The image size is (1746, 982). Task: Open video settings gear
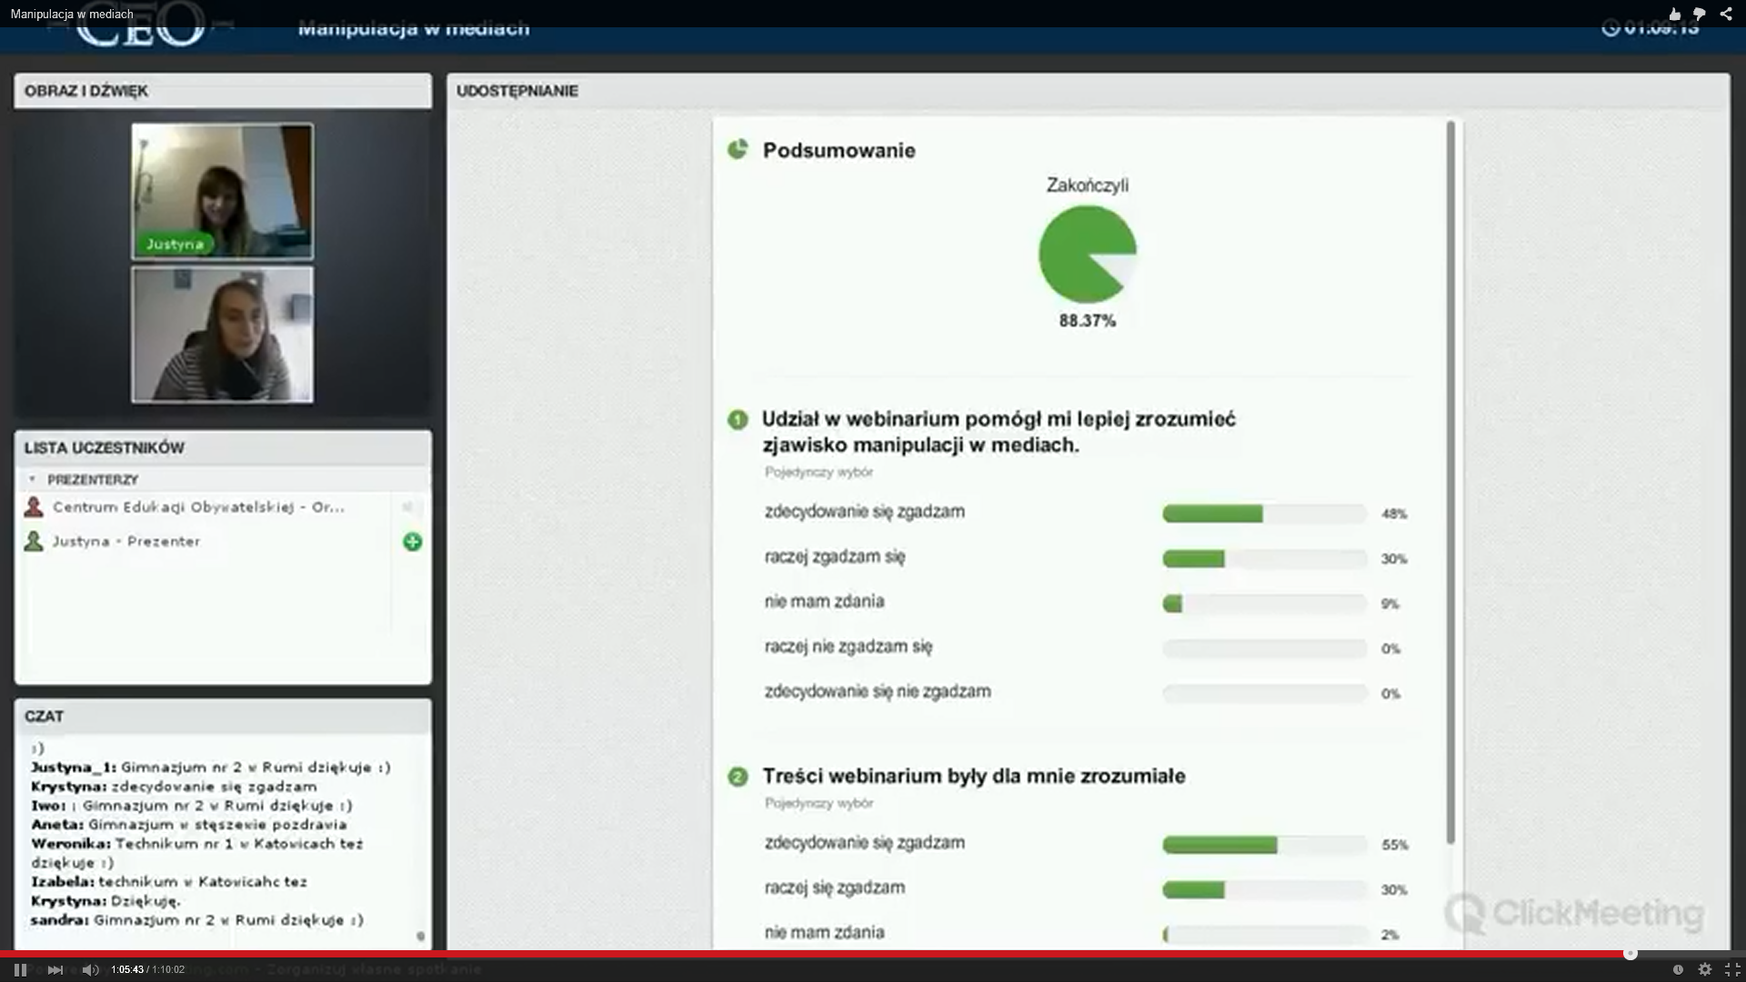[x=1705, y=969]
